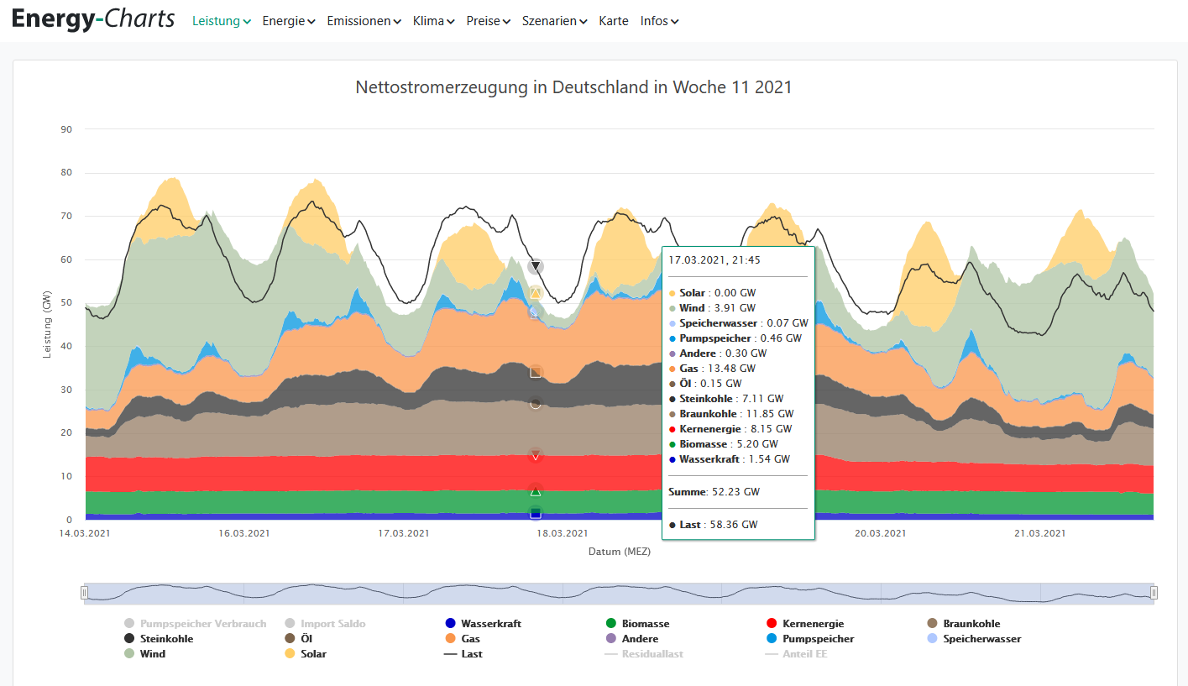This screenshot has height=686, width=1188.
Task: Click the Steinkohle square marker on chart
Action: click(x=536, y=372)
